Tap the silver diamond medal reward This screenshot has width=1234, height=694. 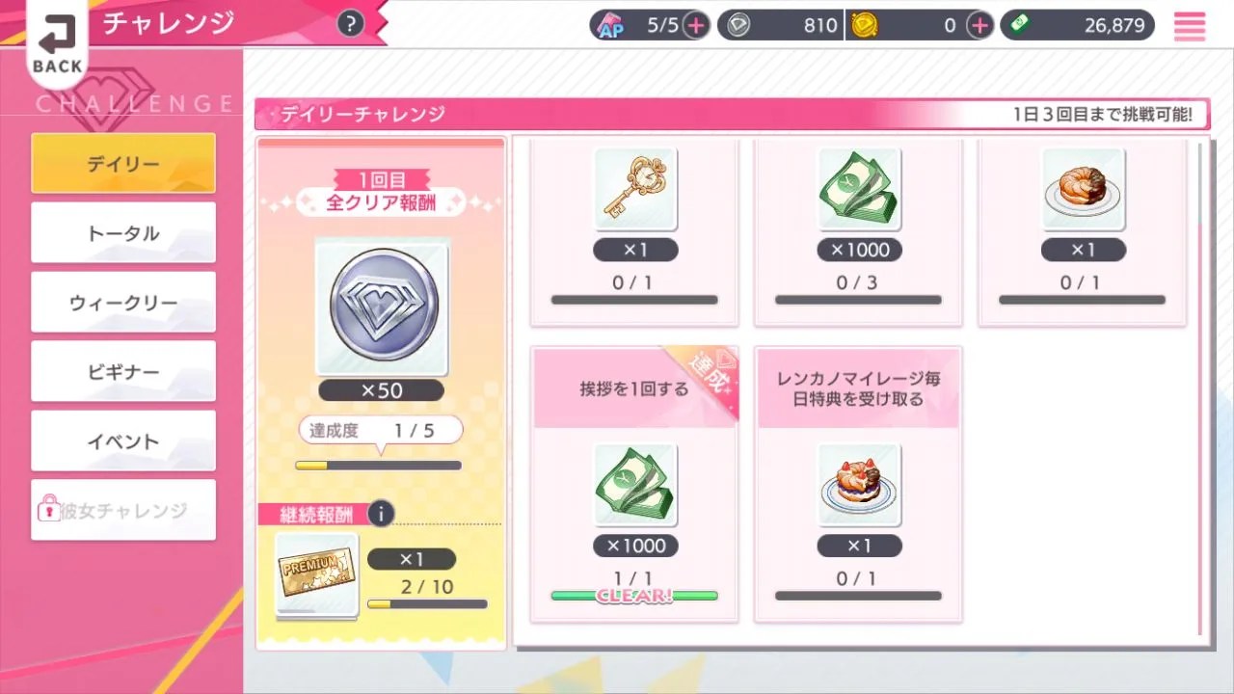click(x=382, y=307)
